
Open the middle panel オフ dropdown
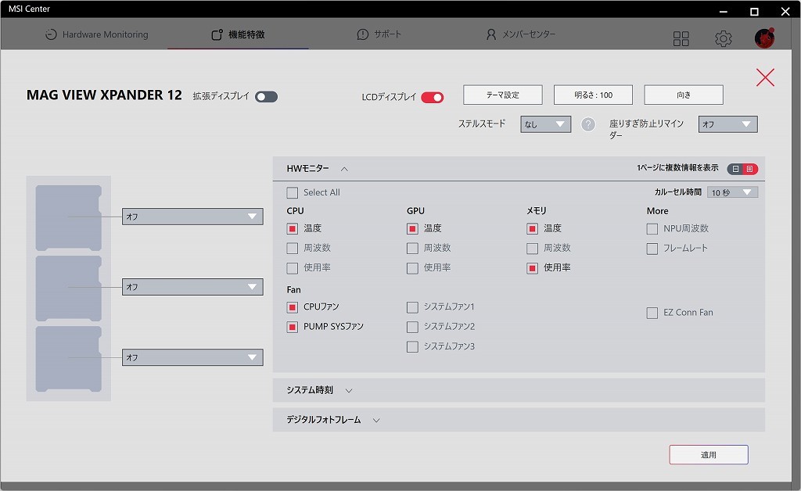[x=192, y=287]
